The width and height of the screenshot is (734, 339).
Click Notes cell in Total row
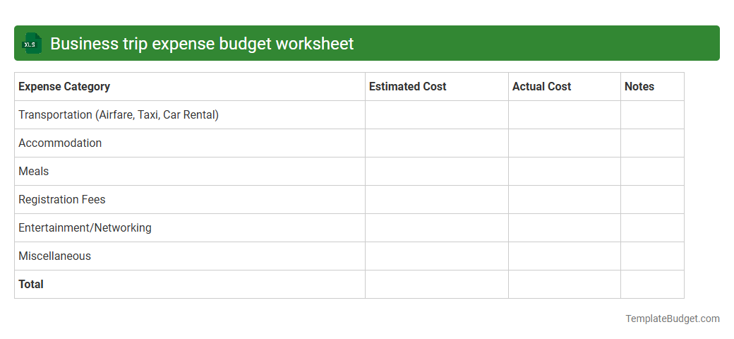pos(653,284)
